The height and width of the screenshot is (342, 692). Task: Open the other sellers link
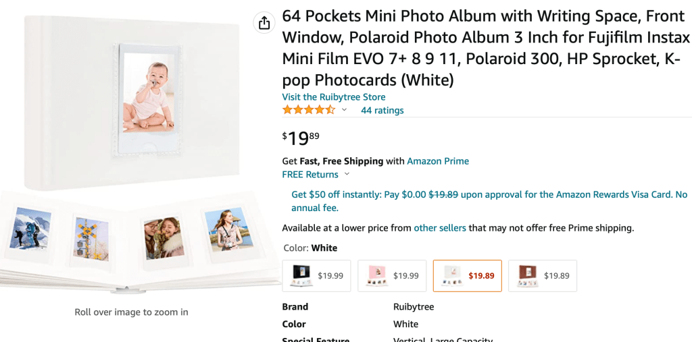tap(439, 228)
